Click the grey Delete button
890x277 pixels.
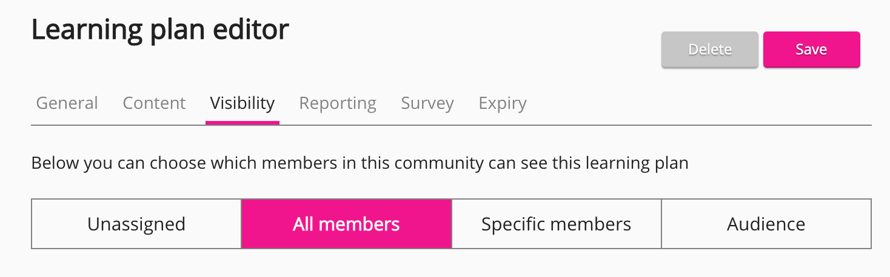pyautogui.click(x=710, y=50)
